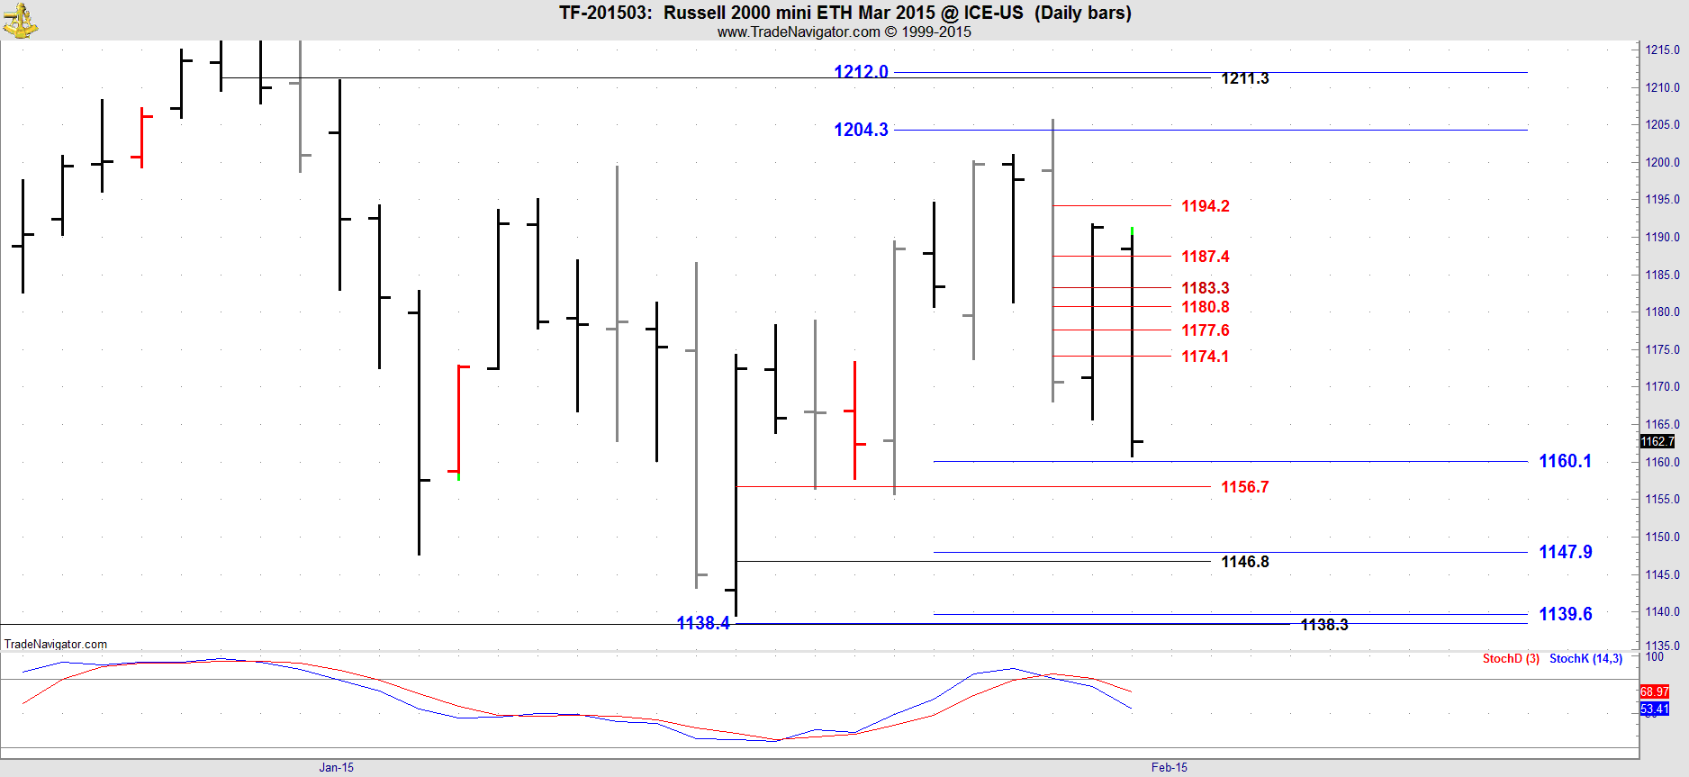Click the blue 1160.1 support label
The height and width of the screenshot is (777, 1689).
1565,461
